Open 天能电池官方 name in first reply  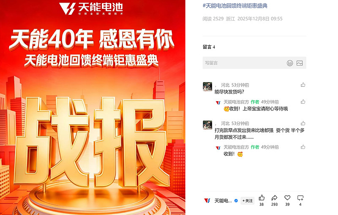236,102
